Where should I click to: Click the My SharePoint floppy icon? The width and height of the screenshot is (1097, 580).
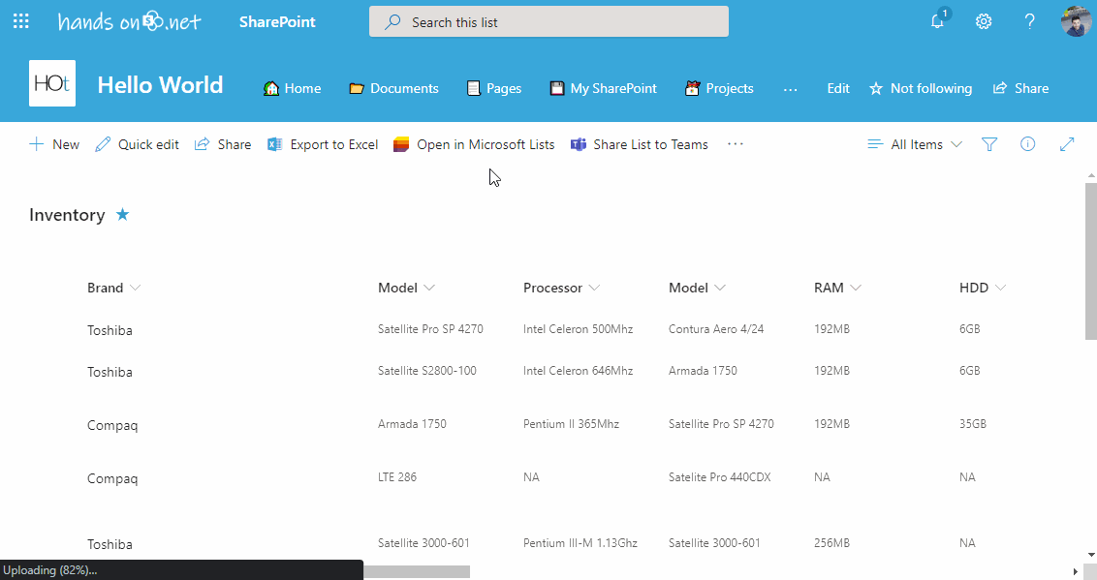tap(557, 89)
